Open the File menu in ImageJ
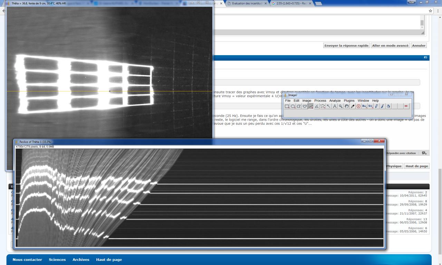This screenshot has height=265, width=442. 288,101
